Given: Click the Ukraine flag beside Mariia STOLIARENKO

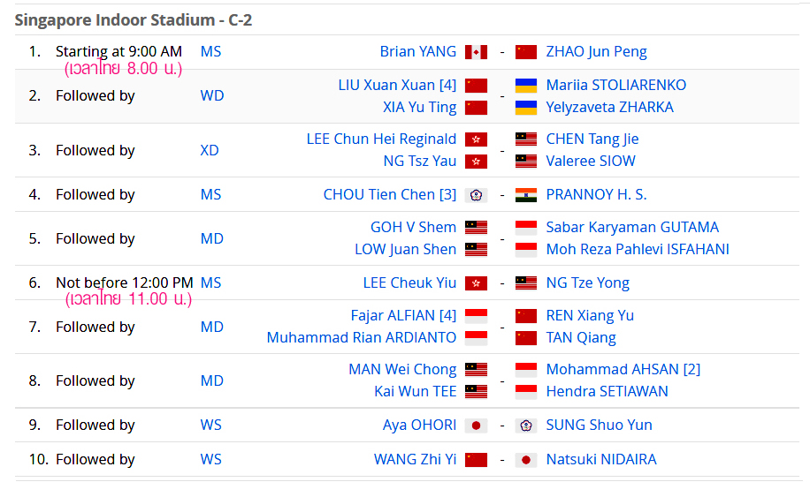Looking at the screenshot, I should (526, 86).
